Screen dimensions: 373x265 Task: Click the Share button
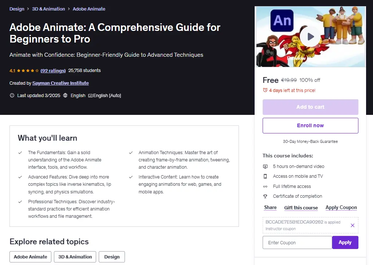click(x=270, y=207)
